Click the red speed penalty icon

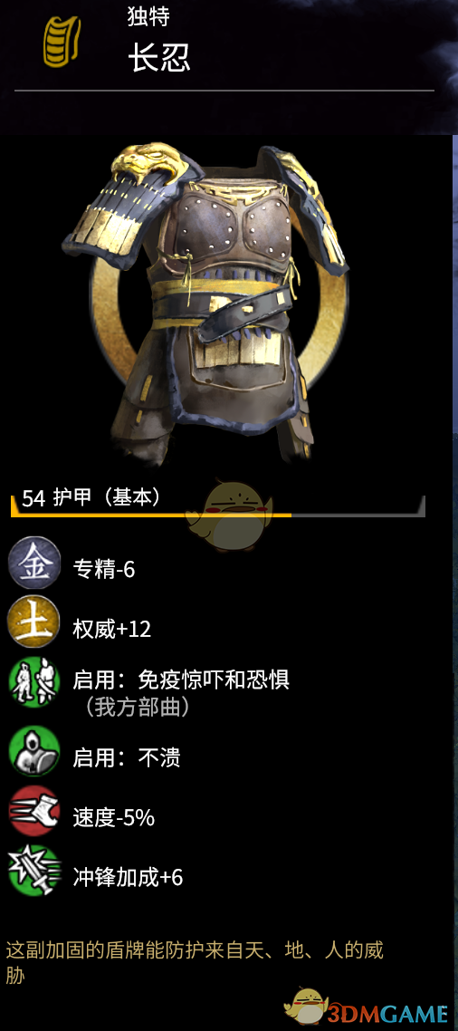(34, 811)
